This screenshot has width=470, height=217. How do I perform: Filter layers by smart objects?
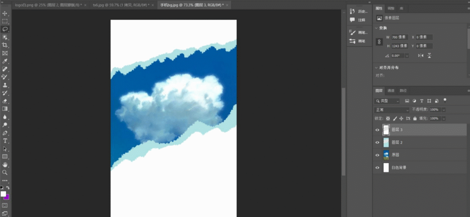pyautogui.click(x=437, y=101)
